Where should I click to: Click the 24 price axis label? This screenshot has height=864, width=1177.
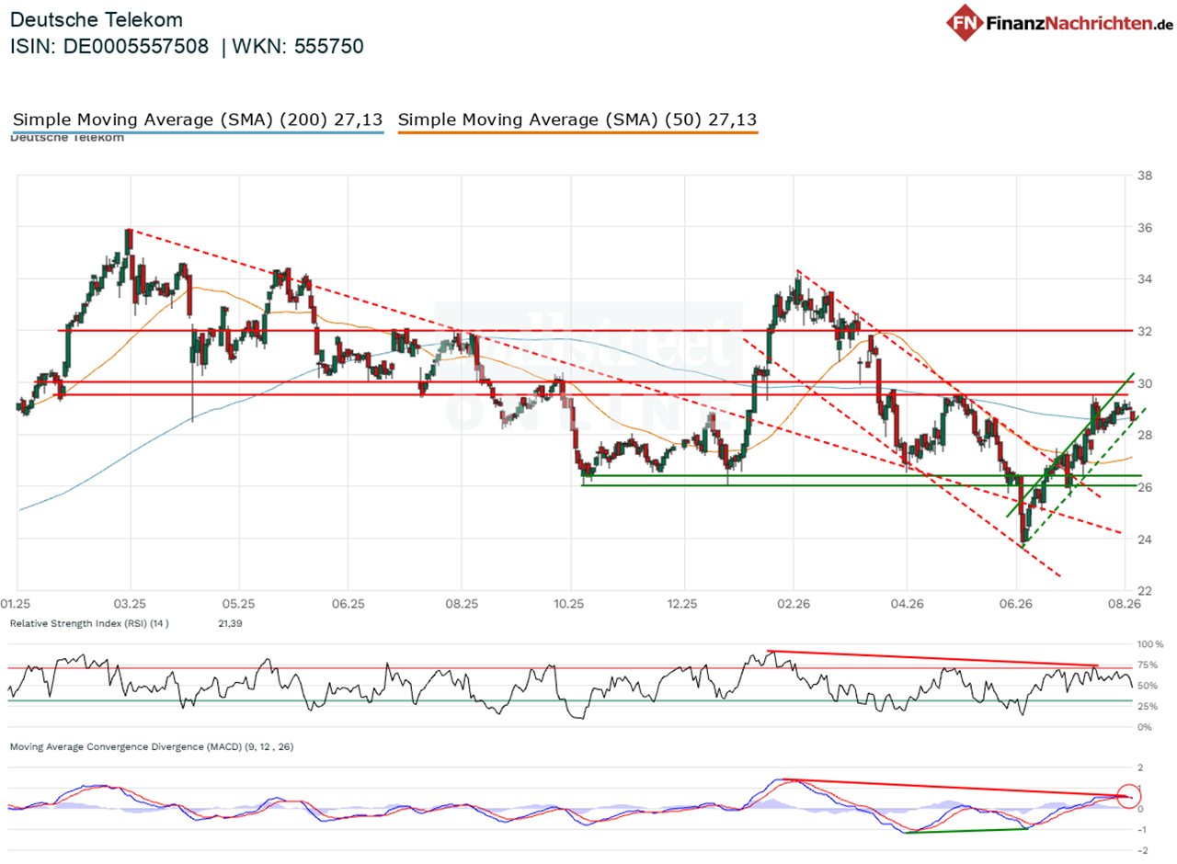[x=1145, y=540]
